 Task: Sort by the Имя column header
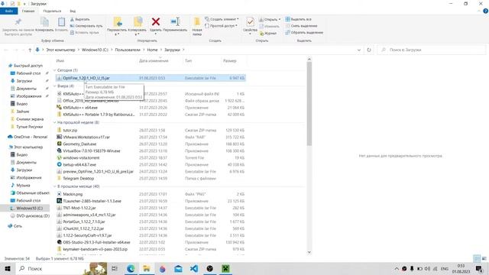60,61
